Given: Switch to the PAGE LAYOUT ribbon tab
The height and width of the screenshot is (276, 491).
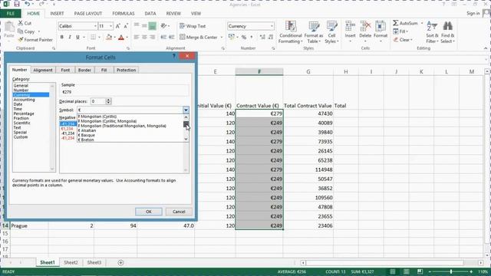Looking at the screenshot, I should 88,14.
